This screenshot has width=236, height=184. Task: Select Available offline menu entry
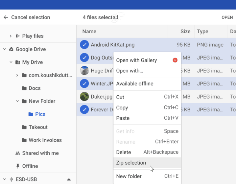click(x=147, y=84)
